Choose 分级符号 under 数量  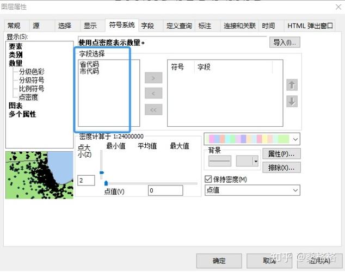(x=32, y=81)
